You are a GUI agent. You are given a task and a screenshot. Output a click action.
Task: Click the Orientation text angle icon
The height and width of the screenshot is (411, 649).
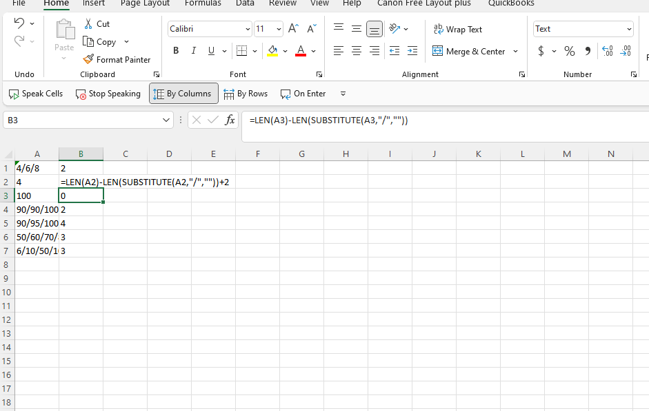pos(395,28)
